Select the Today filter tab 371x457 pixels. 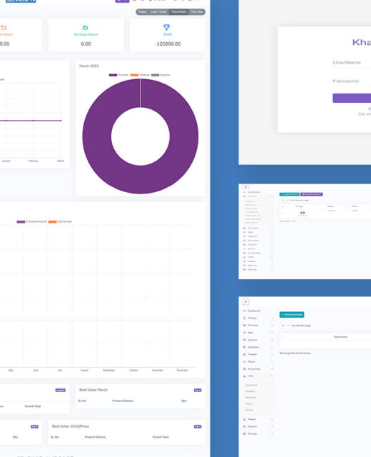click(143, 12)
